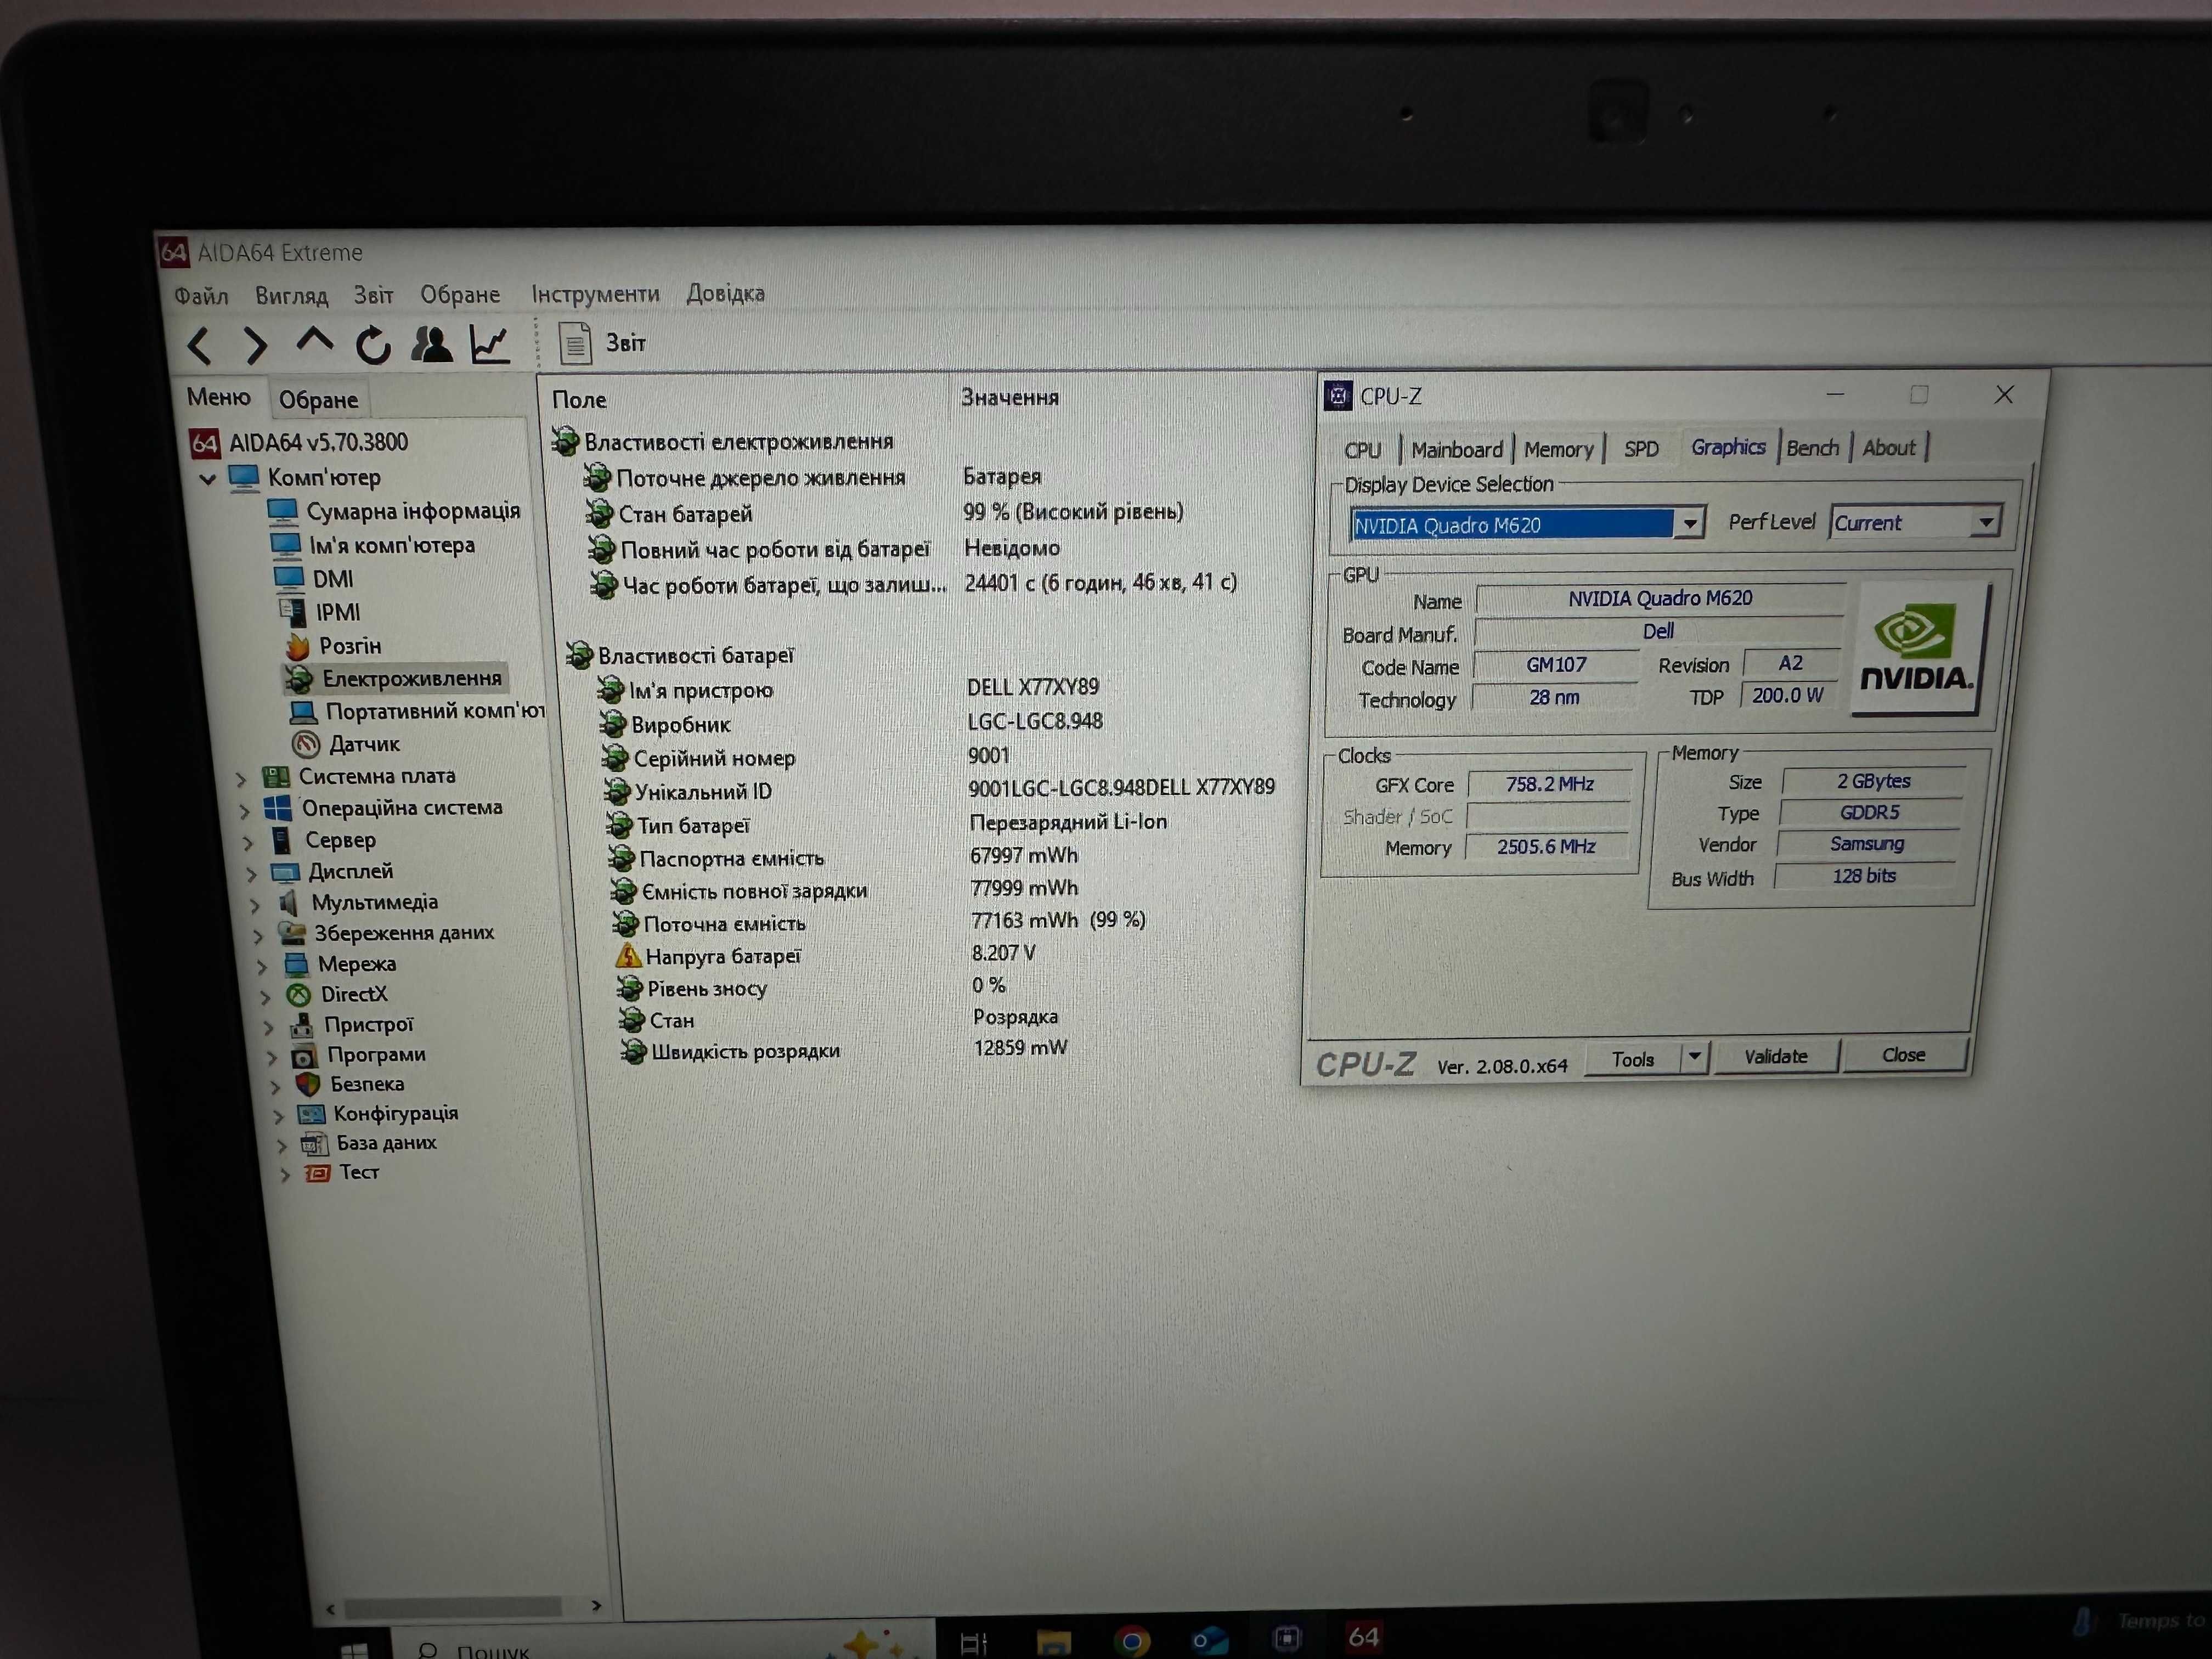Expand the Збереження даних node
The height and width of the screenshot is (1659, 2212).
click(258, 936)
